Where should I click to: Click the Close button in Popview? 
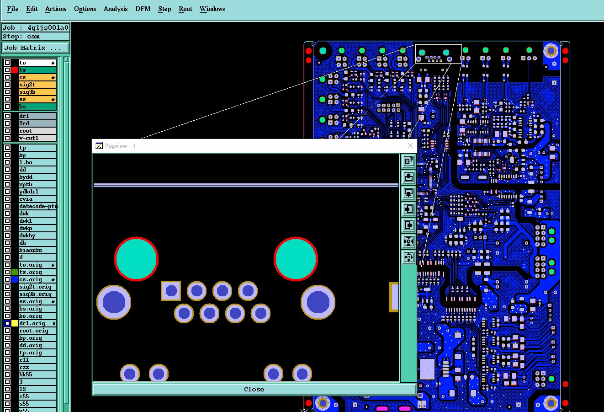254,389
